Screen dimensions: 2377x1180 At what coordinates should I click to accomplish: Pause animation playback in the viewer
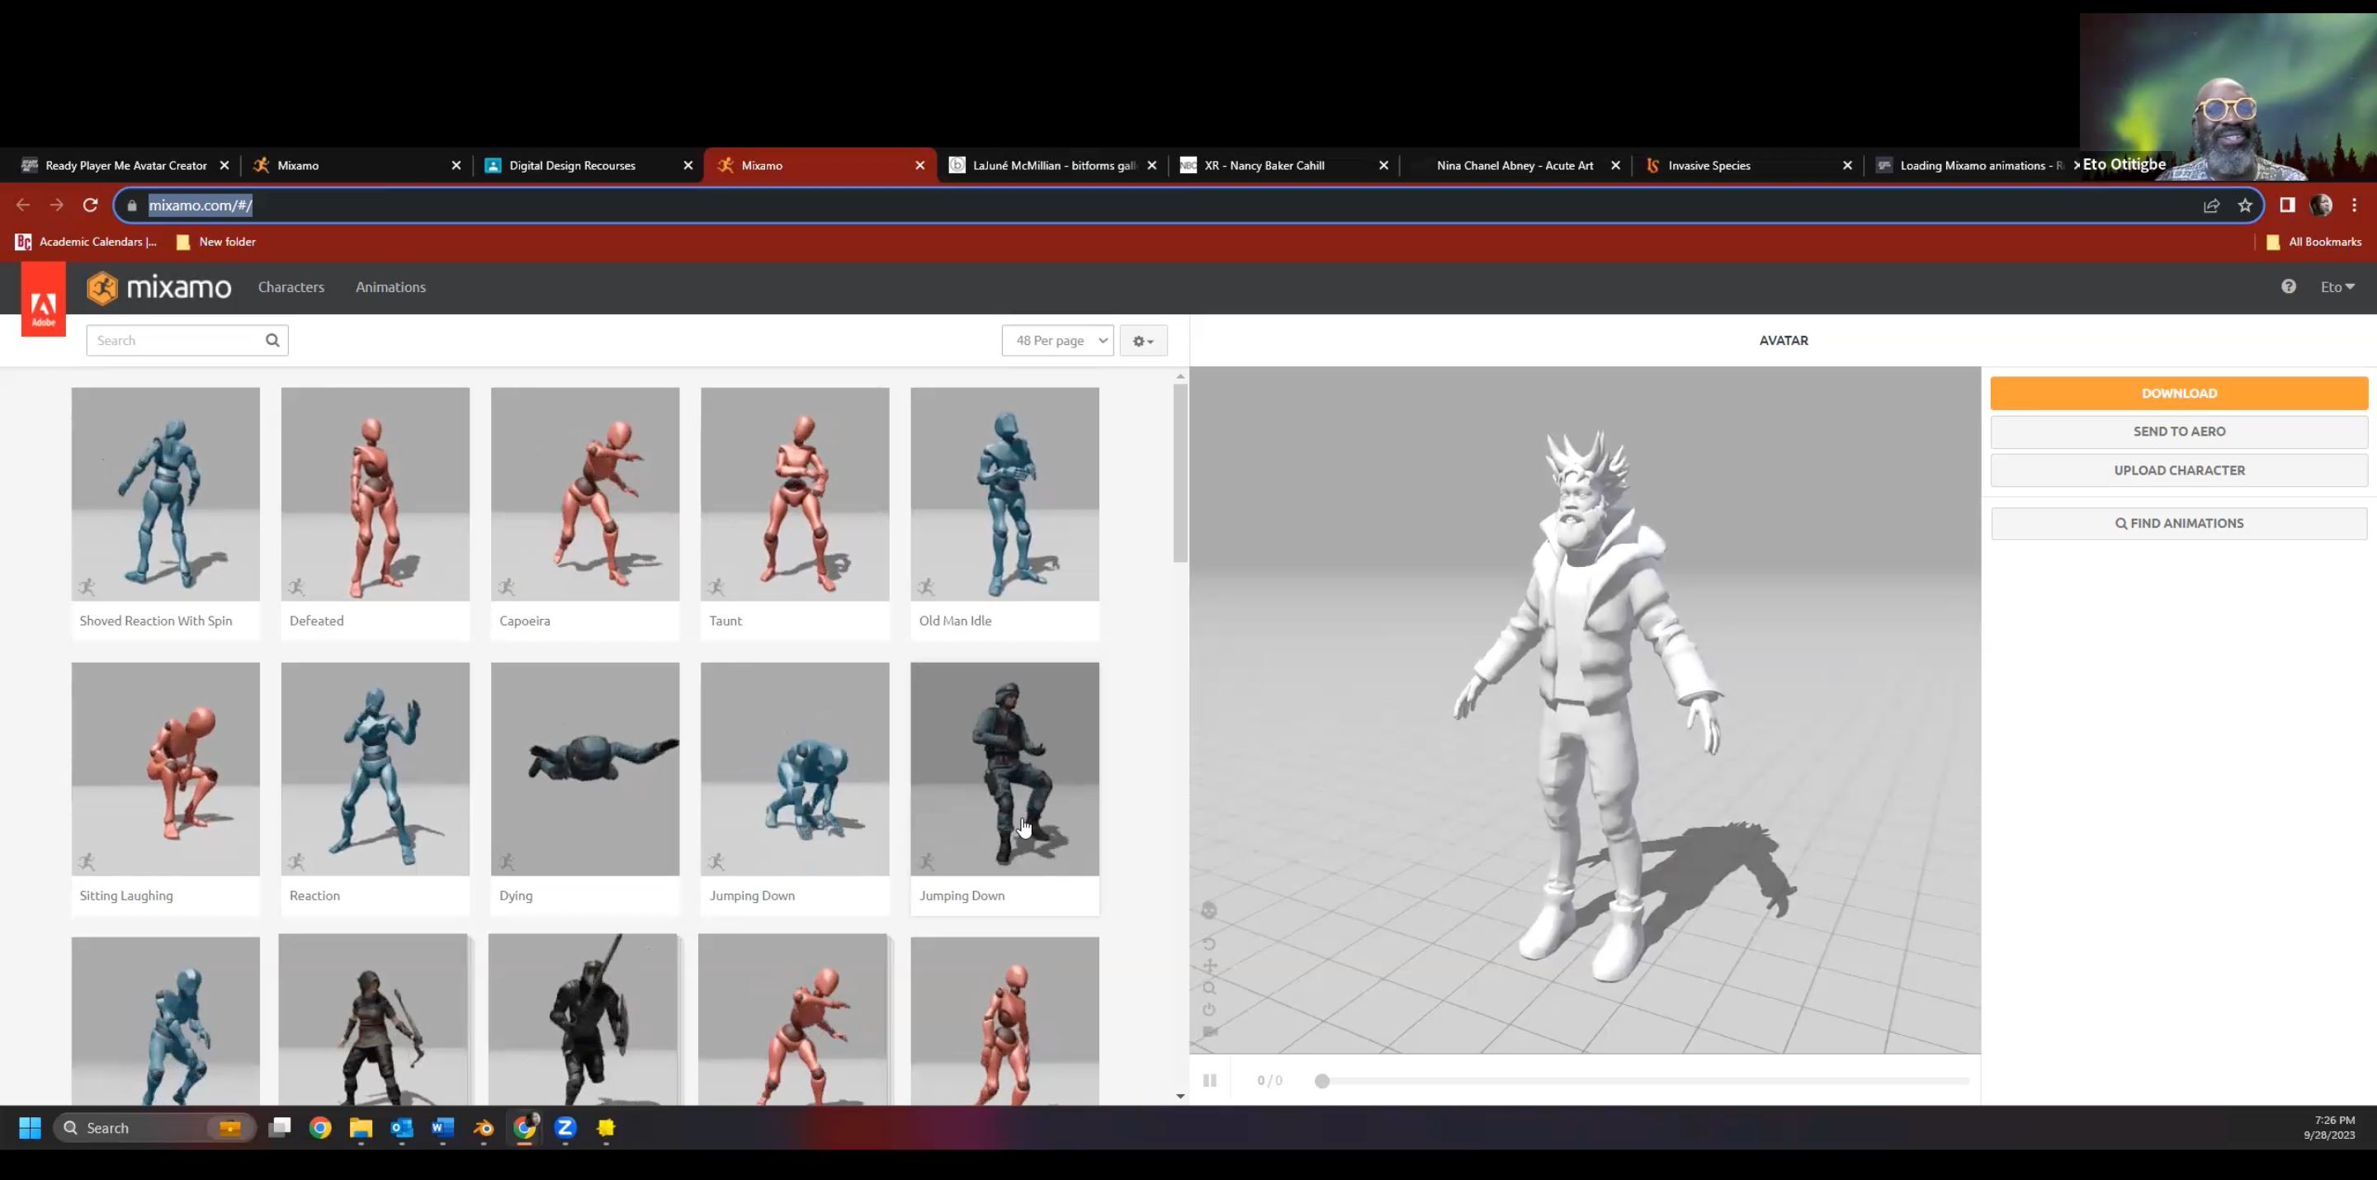[x=1210, y=1080]
